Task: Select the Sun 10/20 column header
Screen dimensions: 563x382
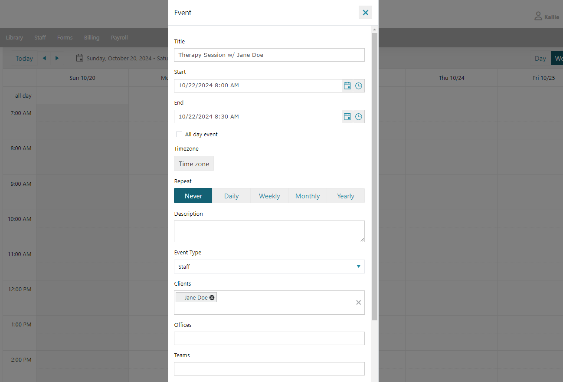Action: click(82, 78)
